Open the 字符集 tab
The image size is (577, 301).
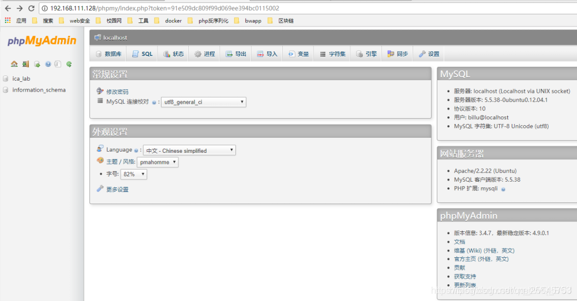pos(333,54)
